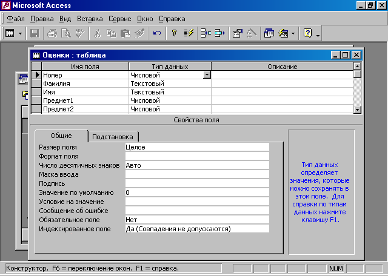Click the Маска ввода input field
Screen dimensions: 388x276
click(x=197, y=174)
